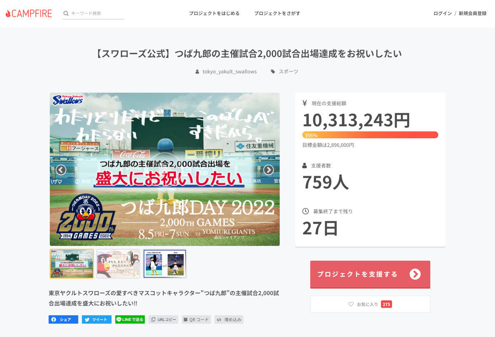Click the 356% funding progress bar
This screenshot has height=337, width=495.
[x=370, y=135]
